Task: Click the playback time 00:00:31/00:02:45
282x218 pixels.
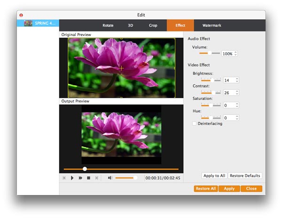Action: pyautogui.click(x=163, y=178)
